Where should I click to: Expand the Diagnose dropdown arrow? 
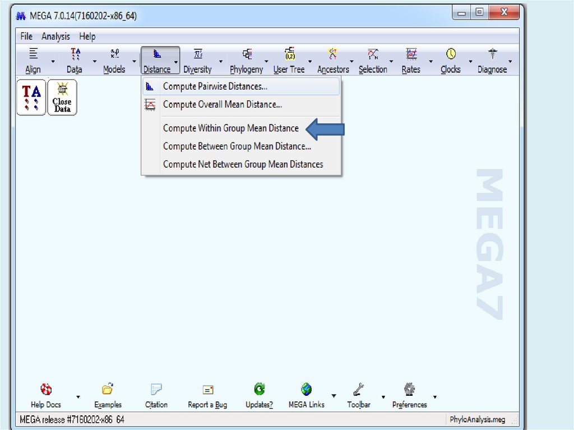[510, 61]
